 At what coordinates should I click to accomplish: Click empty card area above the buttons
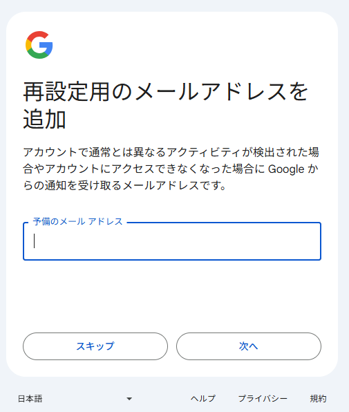coord(172,297)
